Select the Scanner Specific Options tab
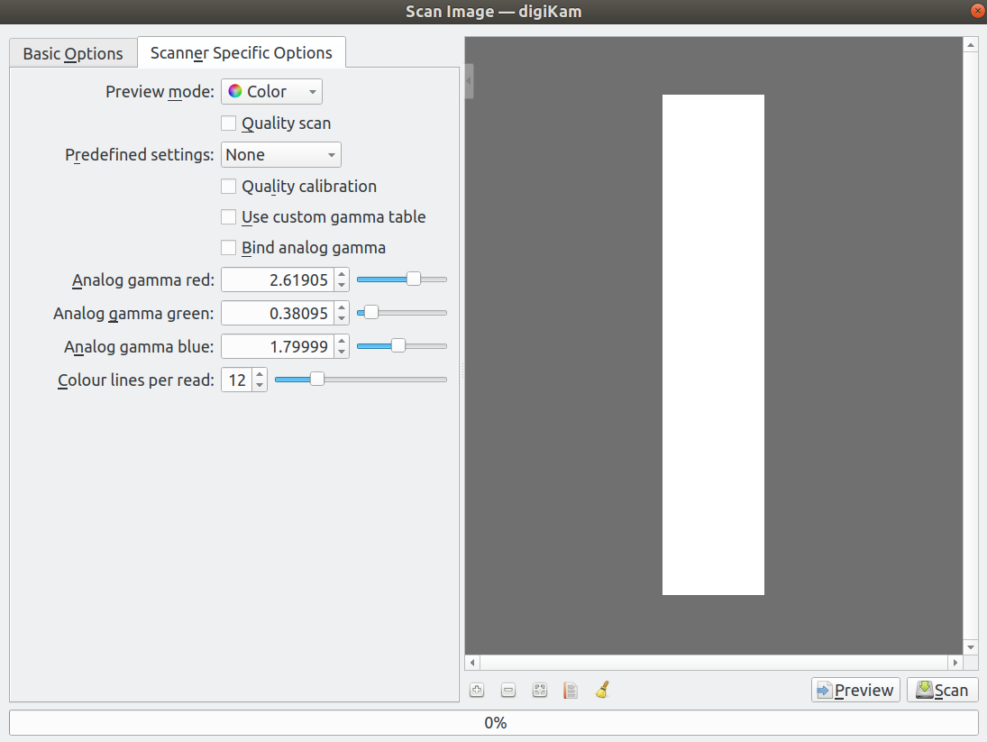987x742 pixels. click(242, 53)
